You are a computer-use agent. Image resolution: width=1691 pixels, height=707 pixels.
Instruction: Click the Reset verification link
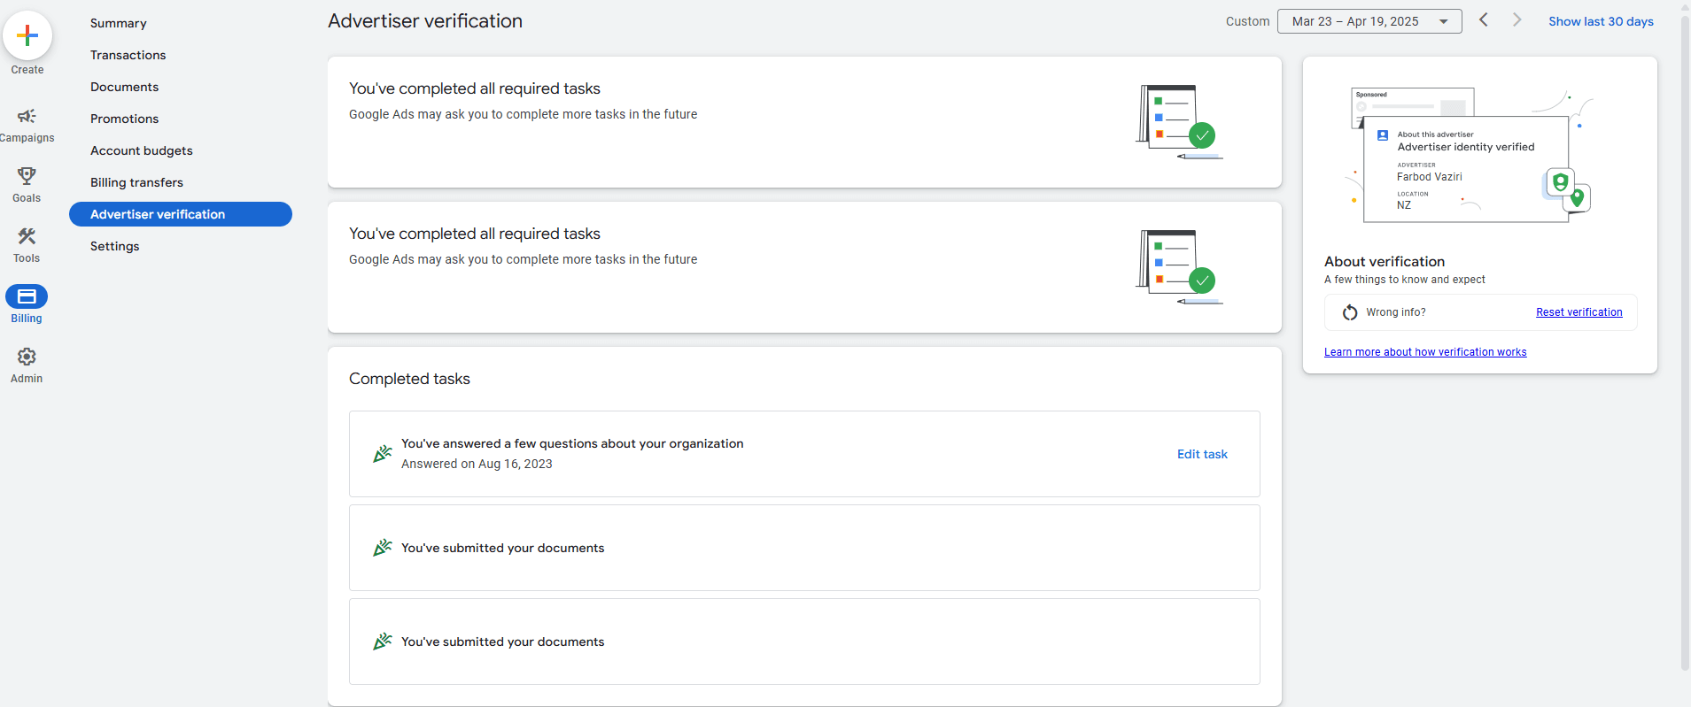click(1579, 312)
